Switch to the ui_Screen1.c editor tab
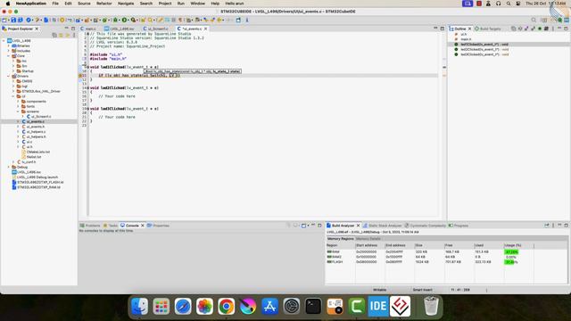The width and height of the screenshot is (571, 321). [x=157, y=29]
